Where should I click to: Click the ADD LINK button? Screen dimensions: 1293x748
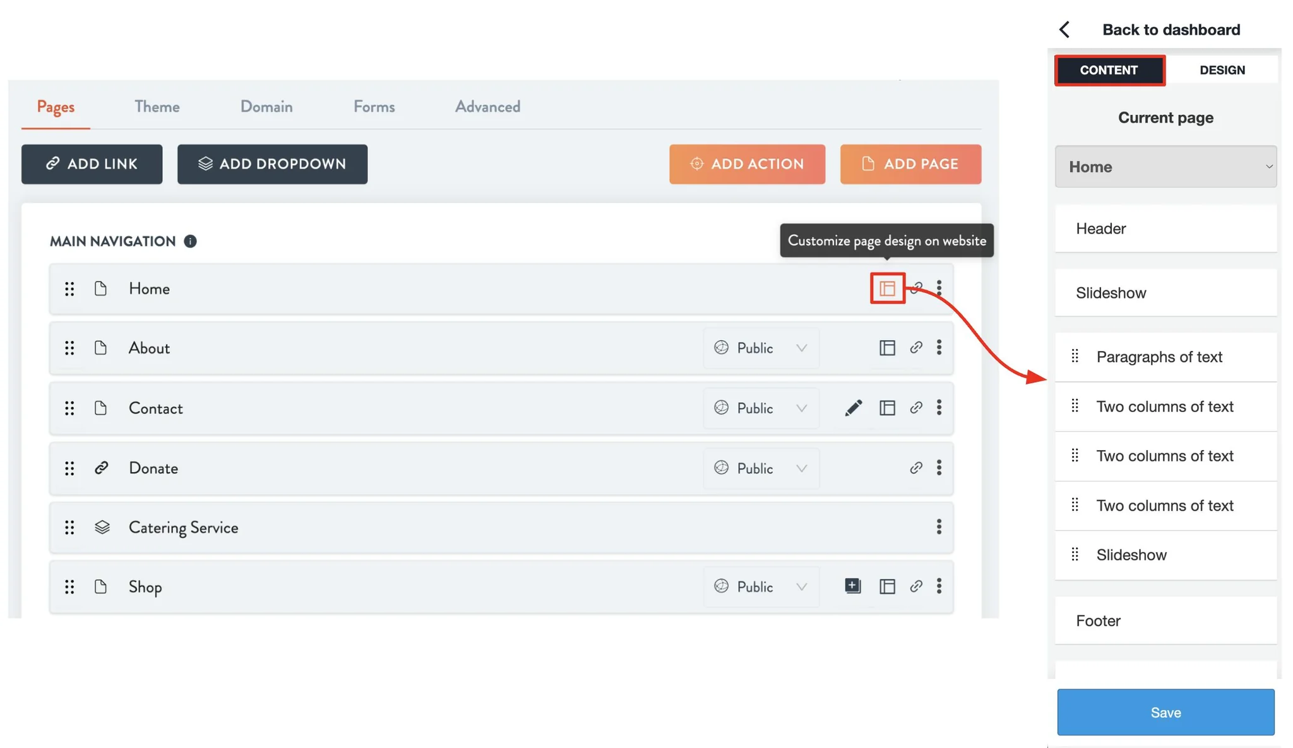coord(92,164)
